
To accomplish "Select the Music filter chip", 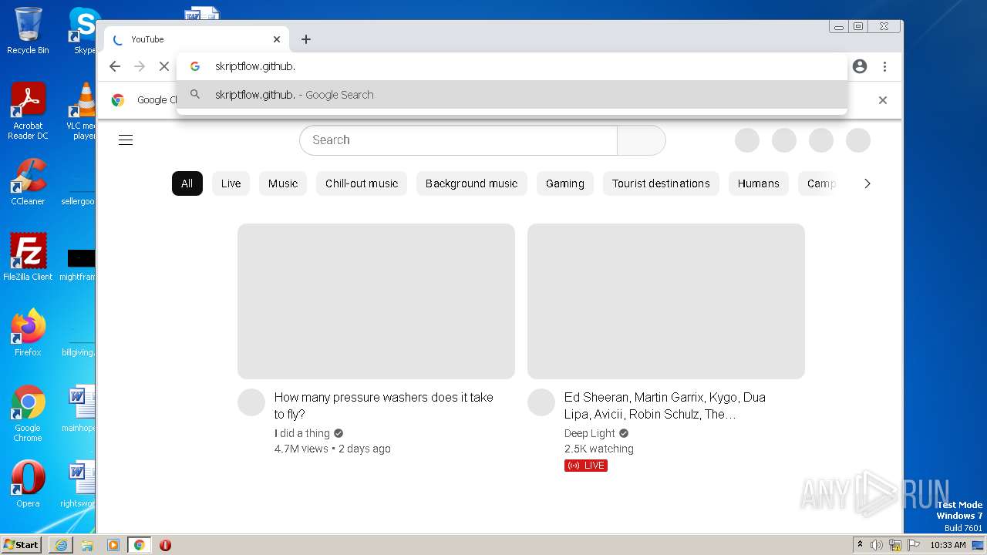I will 283,183.
